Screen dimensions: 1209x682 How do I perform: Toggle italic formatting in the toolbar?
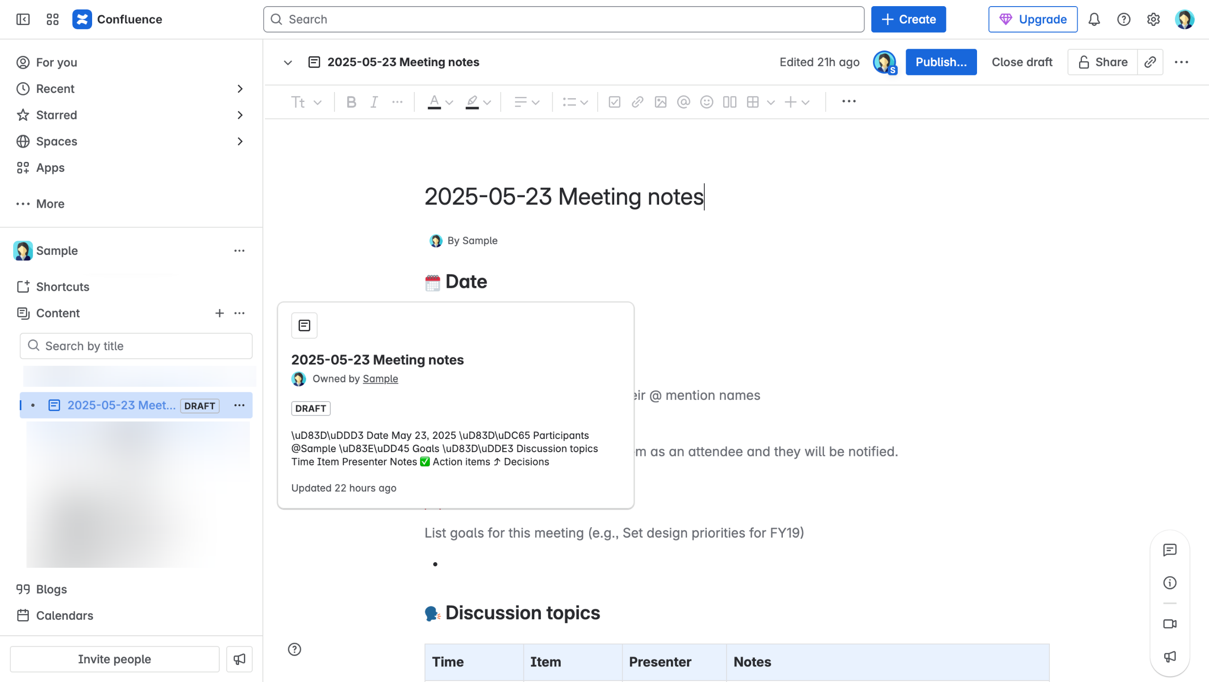click(x=374, y=102)
